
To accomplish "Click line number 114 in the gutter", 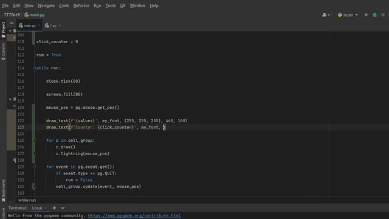I will point(21,68).
